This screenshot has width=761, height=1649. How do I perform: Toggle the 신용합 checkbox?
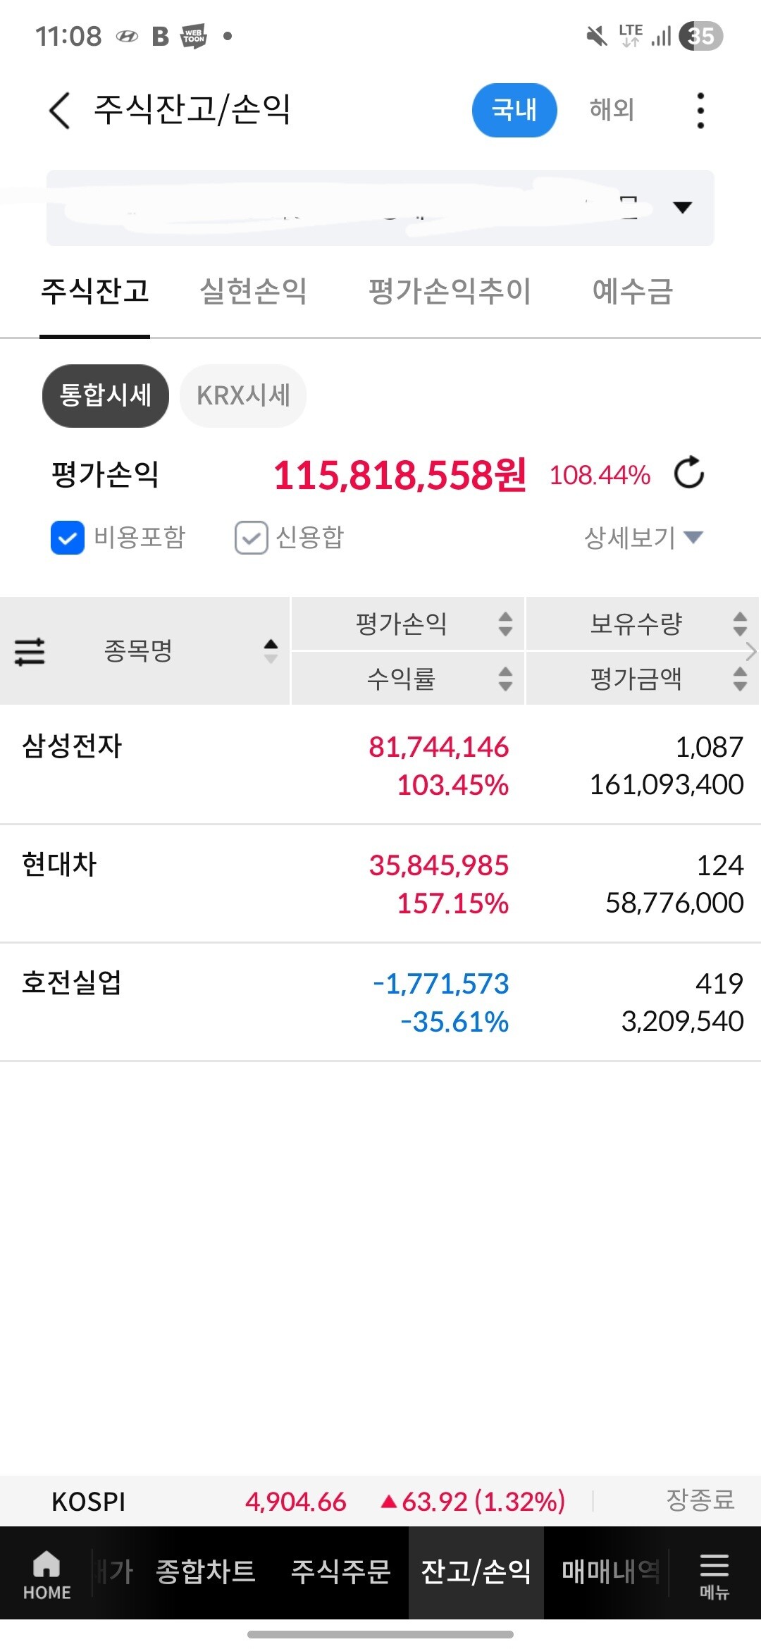[251, 538]
